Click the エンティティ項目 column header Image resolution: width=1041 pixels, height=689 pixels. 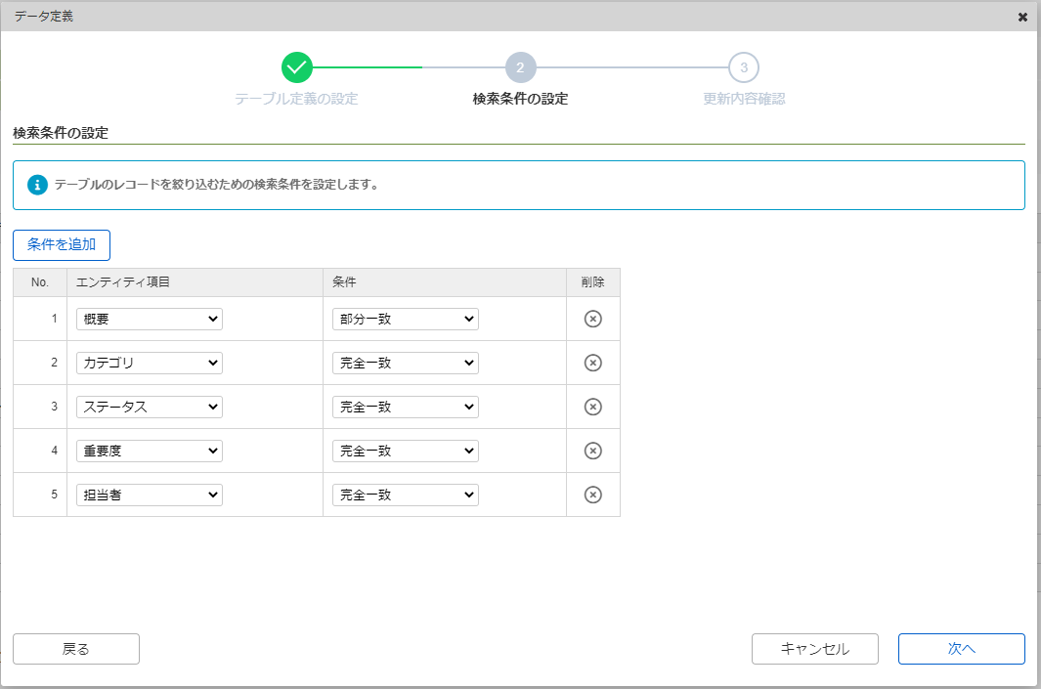195,282
